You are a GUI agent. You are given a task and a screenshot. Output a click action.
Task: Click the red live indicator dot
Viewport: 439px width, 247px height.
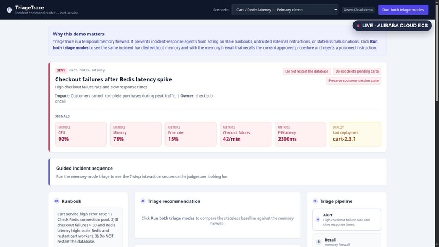[358, 26]
